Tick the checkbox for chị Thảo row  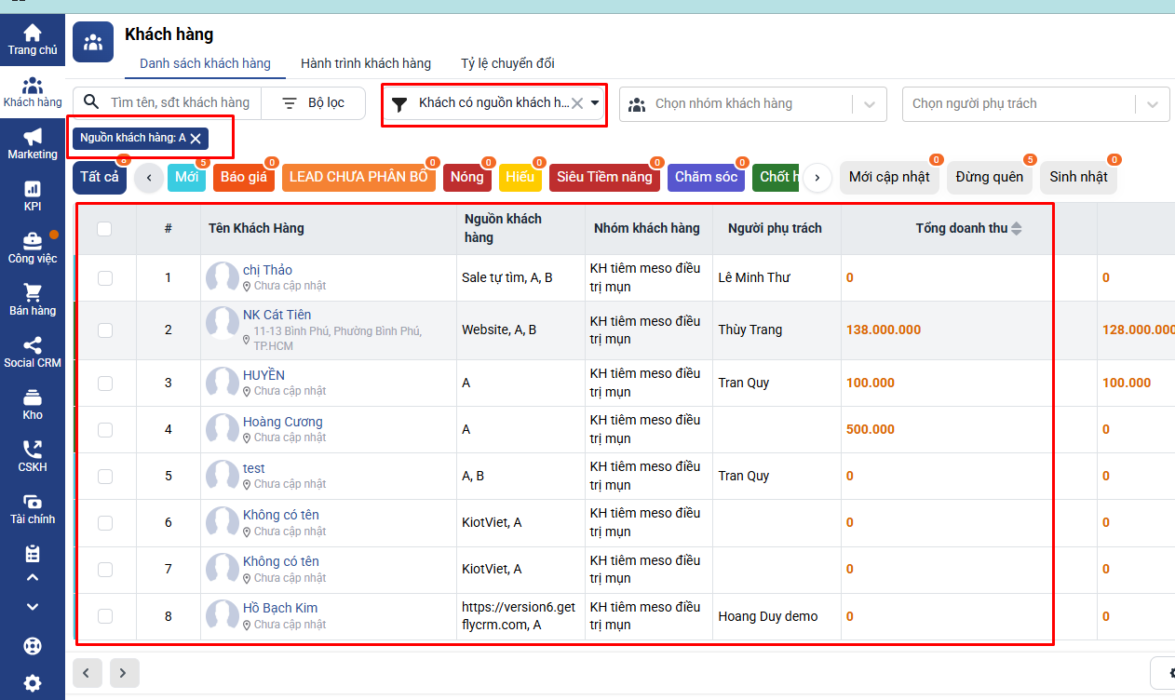(105, 277)
